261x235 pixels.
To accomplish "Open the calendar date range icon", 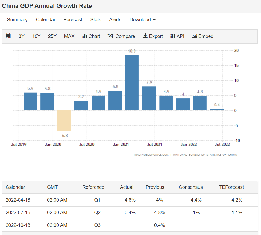I will tap(8, 36).
